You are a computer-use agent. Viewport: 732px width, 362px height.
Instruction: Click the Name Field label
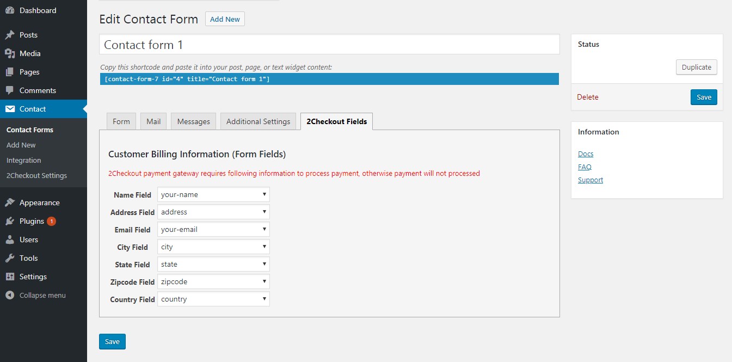click(132, 195)
